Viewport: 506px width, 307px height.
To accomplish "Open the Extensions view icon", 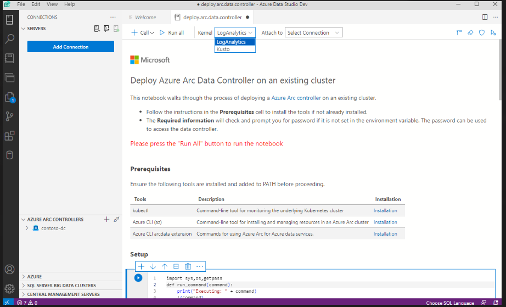I will 9,136.
